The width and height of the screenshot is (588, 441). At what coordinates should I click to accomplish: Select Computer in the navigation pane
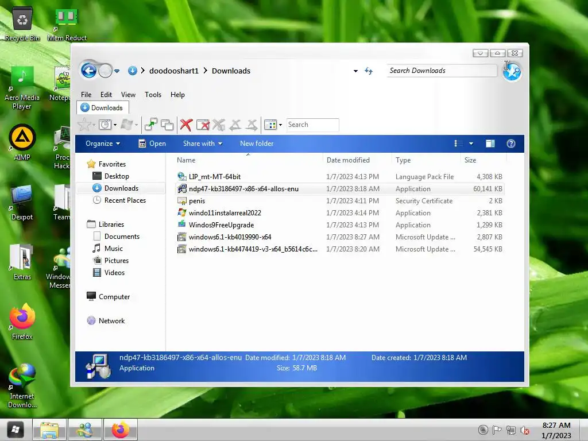[x=114, y=297]
